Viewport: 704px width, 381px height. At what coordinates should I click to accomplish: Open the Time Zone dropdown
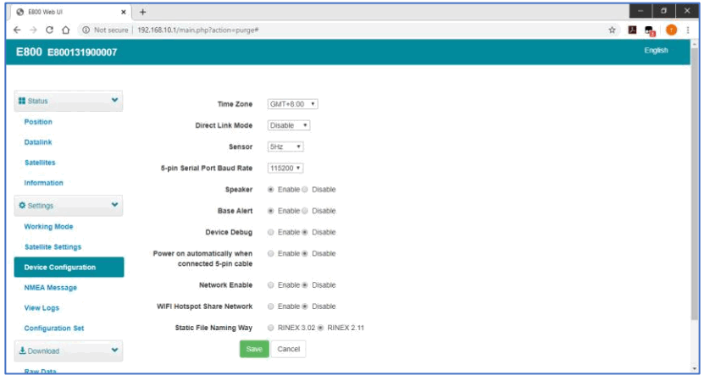click(293, 104)
